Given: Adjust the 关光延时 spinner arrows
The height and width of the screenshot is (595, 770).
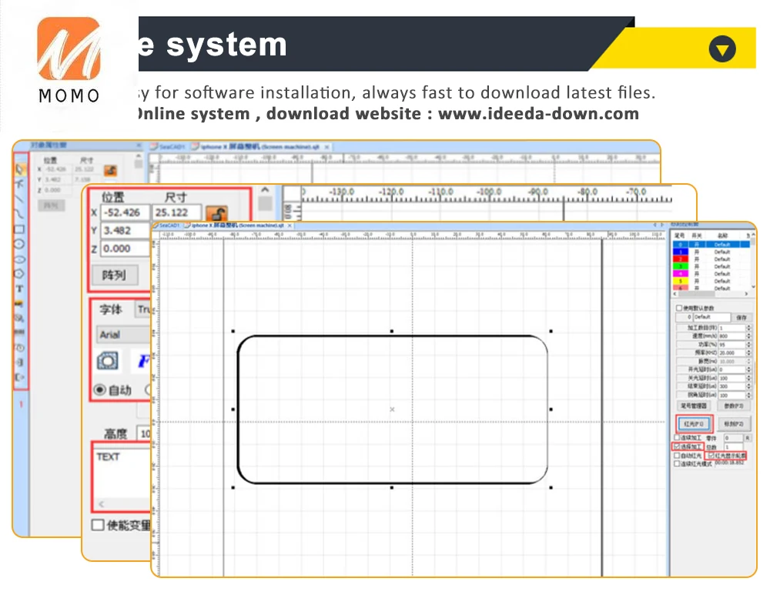Looking at the screenshot, I should pyautogui.click(x=748, y=378).
